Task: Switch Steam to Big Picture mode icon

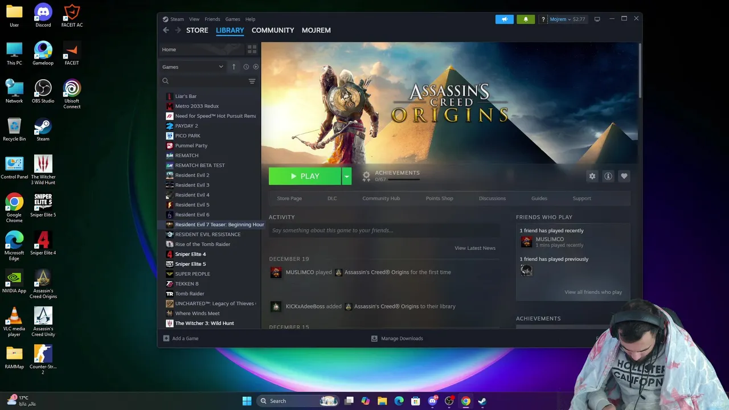Action: pos(597,19)
